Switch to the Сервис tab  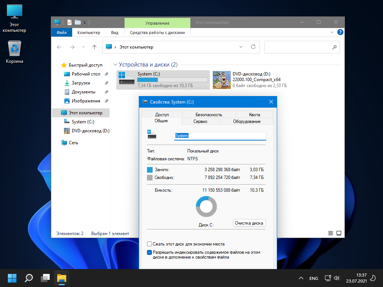point(200,121)
